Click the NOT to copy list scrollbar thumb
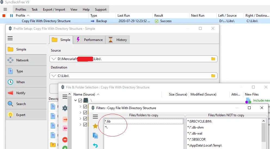 click(263, 132)
